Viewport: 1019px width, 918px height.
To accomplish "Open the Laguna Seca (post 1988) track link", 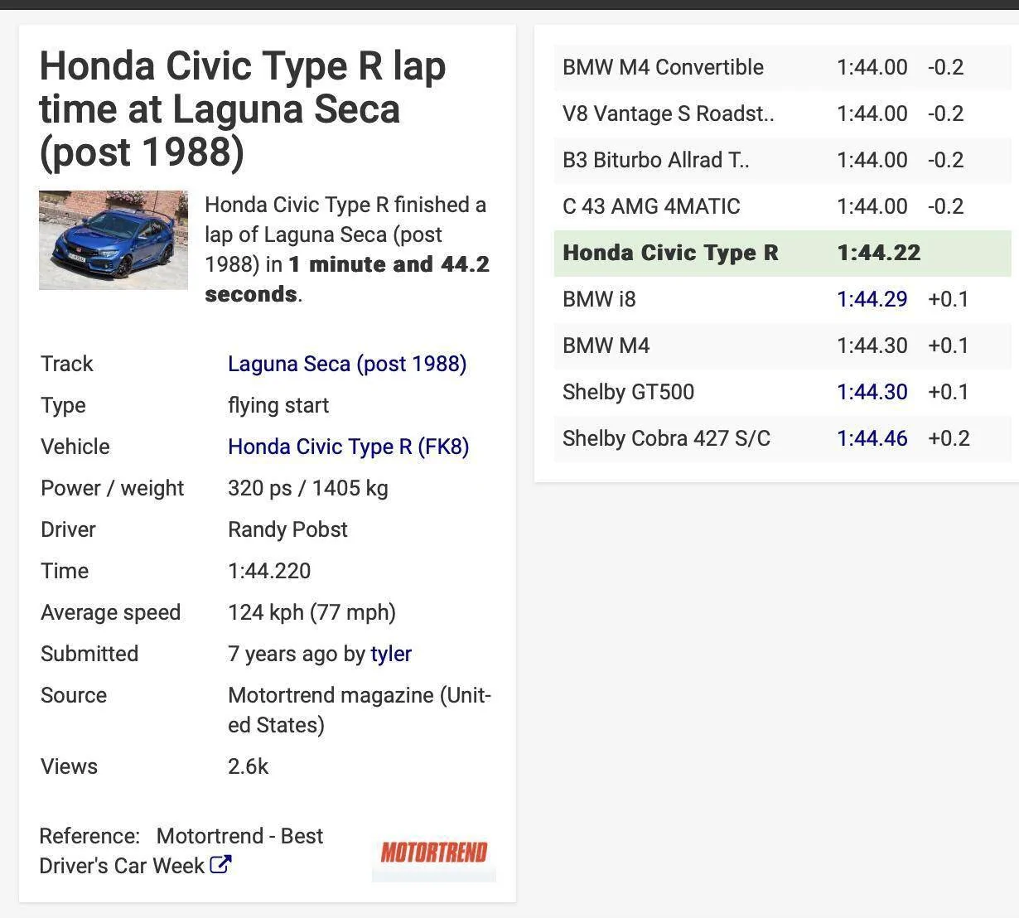I will pyautogui.click(x=346, y=364).
